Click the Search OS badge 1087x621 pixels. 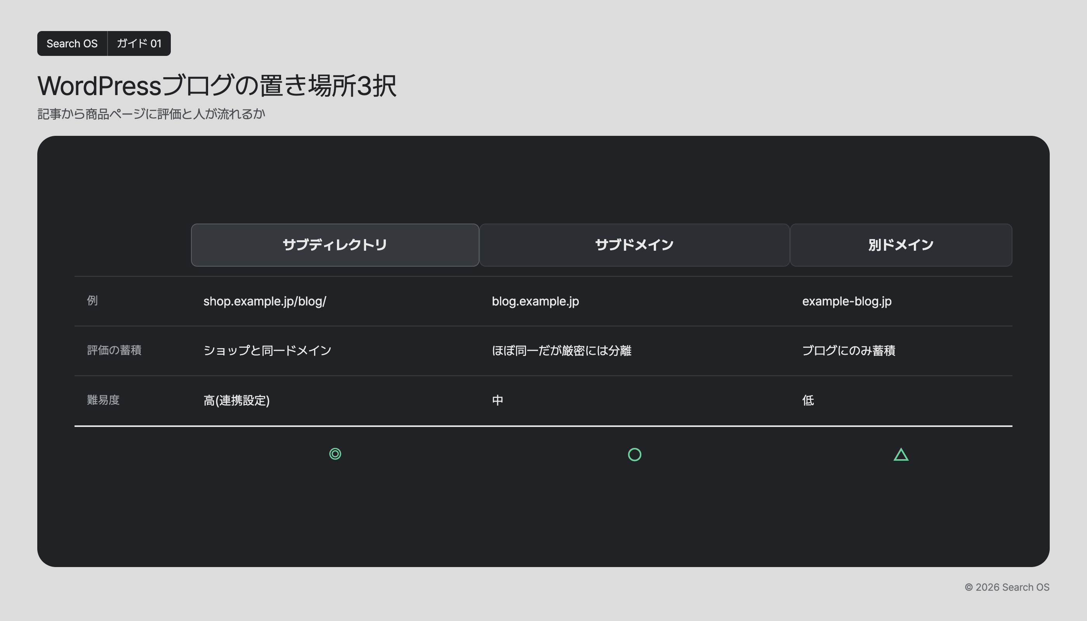tap(72, 43)
